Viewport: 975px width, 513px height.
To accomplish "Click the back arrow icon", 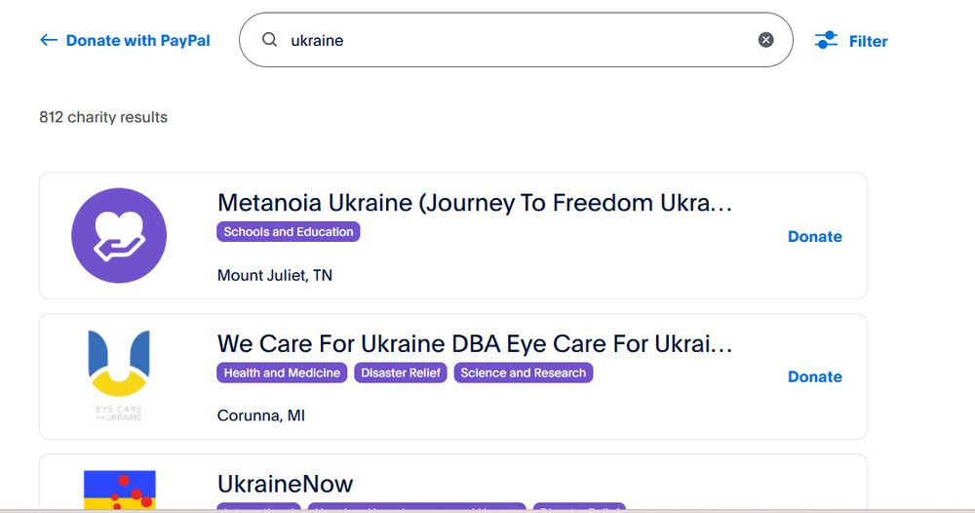I will [48, 40].
